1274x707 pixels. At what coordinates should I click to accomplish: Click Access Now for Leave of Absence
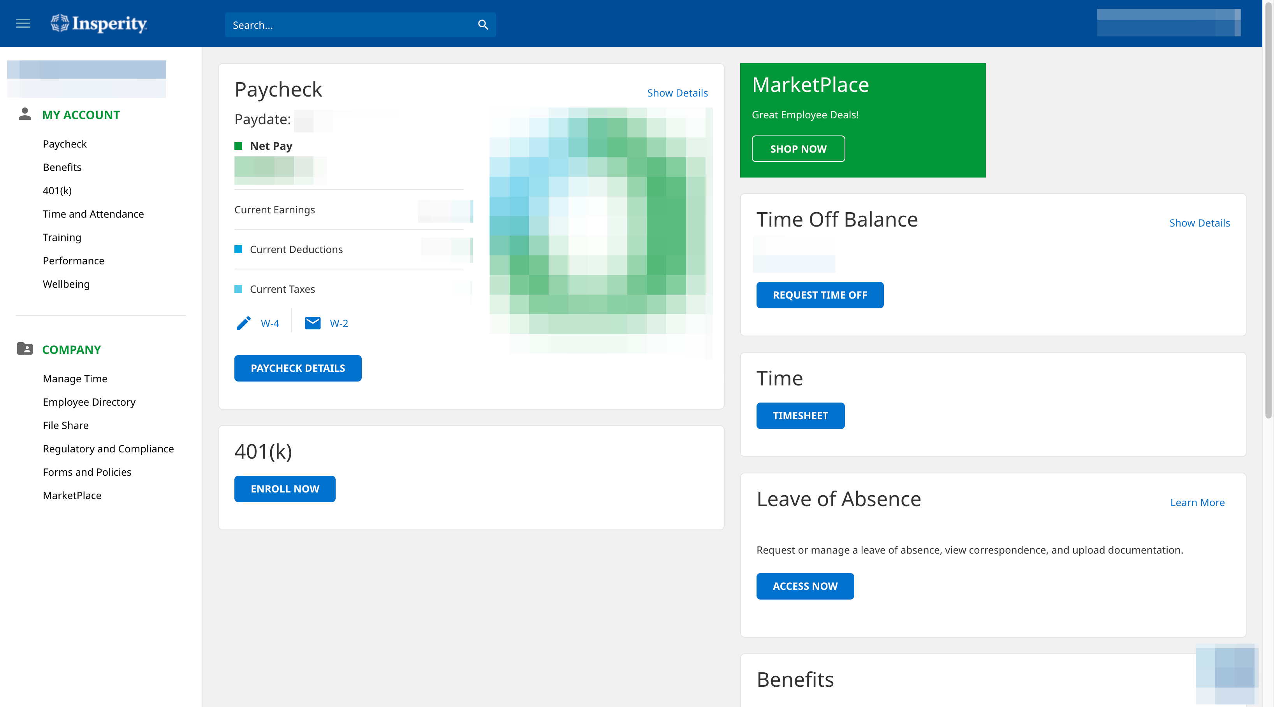(x=805, y=586)
